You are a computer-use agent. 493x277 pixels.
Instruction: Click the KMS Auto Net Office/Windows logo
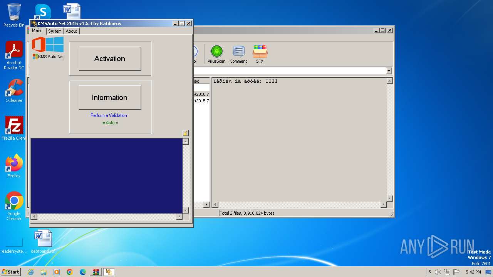pyautogui.click(x=48, y=48)
